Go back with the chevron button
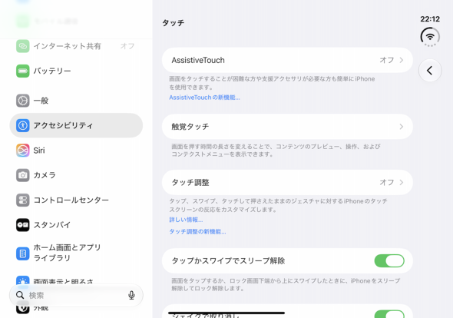 pyautogui.click(x=430, y=70)
